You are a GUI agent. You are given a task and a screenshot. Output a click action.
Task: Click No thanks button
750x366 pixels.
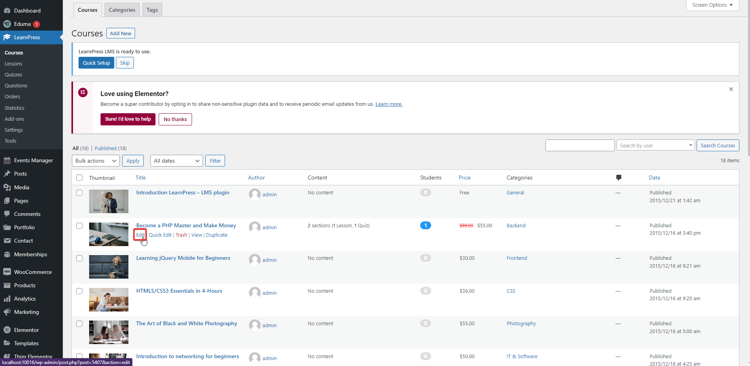tap(175, 119)
